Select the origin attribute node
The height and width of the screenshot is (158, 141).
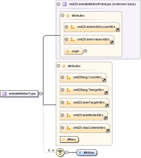point(74,51)
